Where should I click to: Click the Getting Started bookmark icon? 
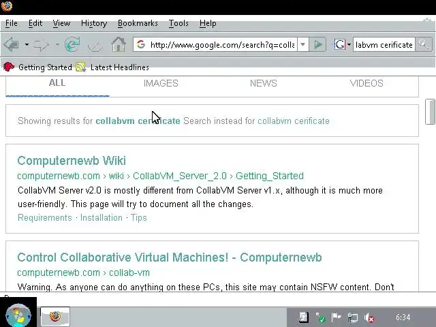click(x=9, y=67)
